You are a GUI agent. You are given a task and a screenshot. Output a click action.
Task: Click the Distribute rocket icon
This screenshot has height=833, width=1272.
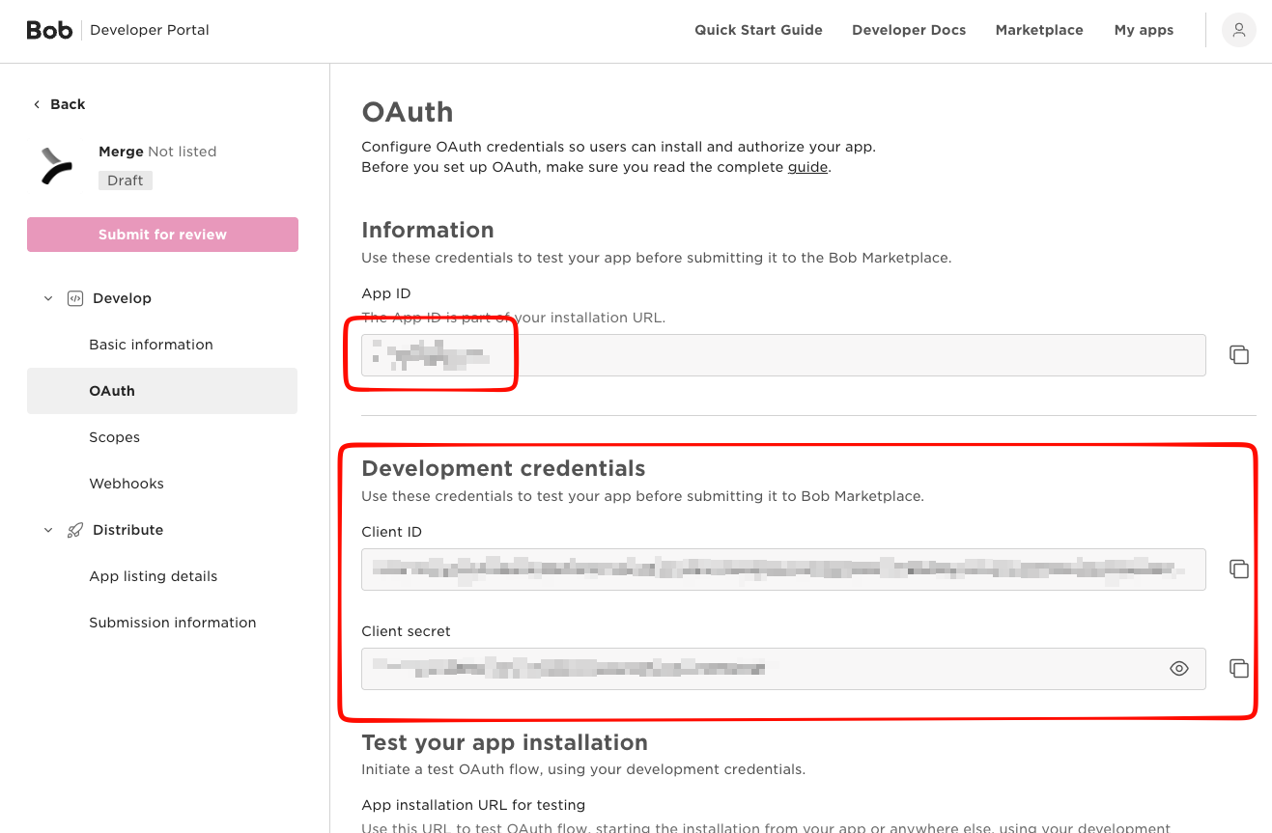click(x=74, y=530)
